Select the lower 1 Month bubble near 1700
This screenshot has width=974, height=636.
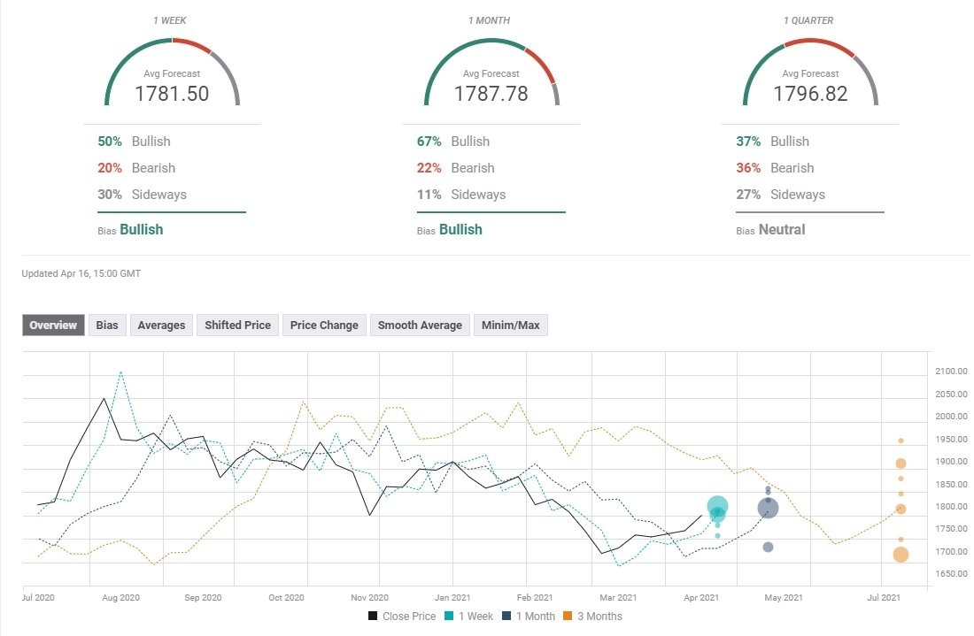768,547
